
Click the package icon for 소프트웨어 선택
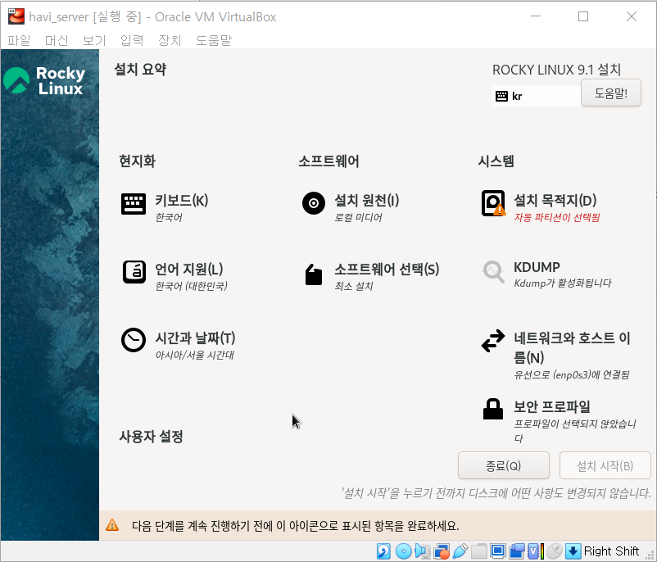(x=314, y=275)
